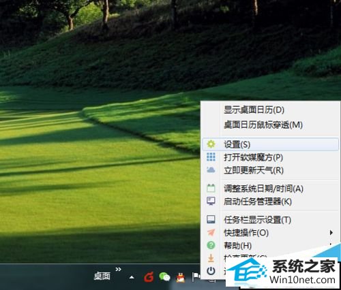
Task: Click the 桌面 toolbar label in taskbar
Action: tap(102, 276)
